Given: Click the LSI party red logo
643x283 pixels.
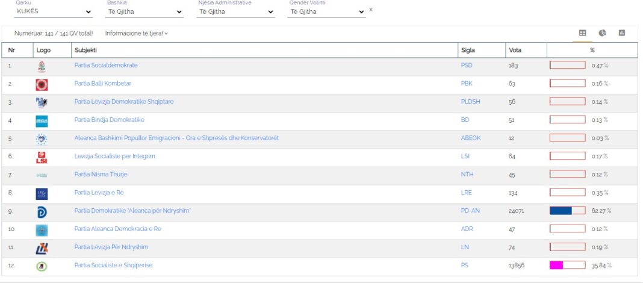Looking at the screenshot, I should [x=42, y=157].
